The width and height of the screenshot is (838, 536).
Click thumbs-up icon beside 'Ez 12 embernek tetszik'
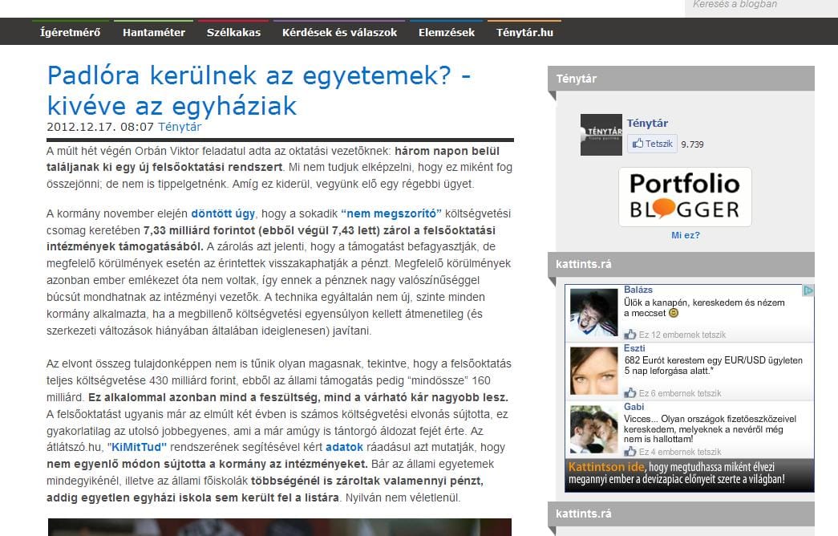tap(630, 335)
